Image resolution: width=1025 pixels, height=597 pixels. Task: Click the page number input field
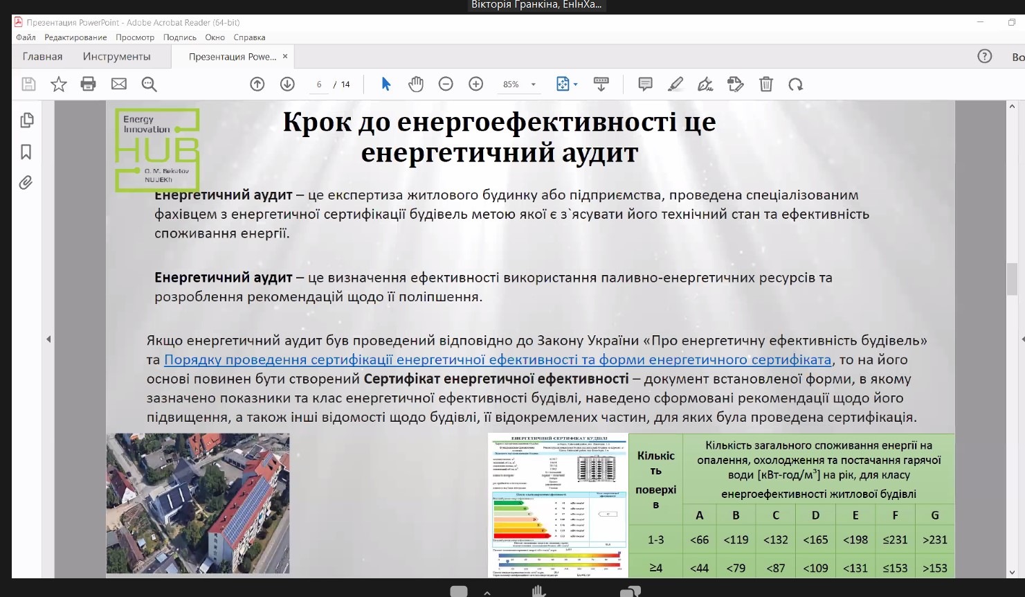click(319, 84)
